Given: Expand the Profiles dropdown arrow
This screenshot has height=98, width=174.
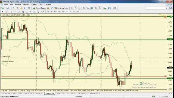Looking at the screenshot, I should (x=10, y=8).
